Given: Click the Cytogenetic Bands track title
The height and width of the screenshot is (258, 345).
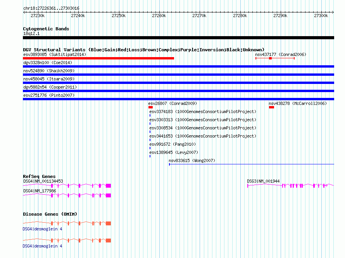Looking at the screenshot, I should [x=46, y=29].
